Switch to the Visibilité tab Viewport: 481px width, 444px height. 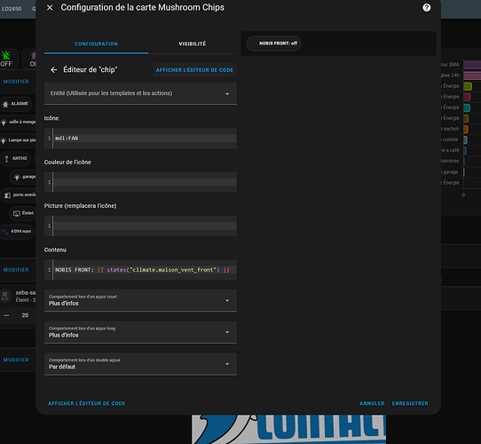pyautogui.click(x=193, y=44)
